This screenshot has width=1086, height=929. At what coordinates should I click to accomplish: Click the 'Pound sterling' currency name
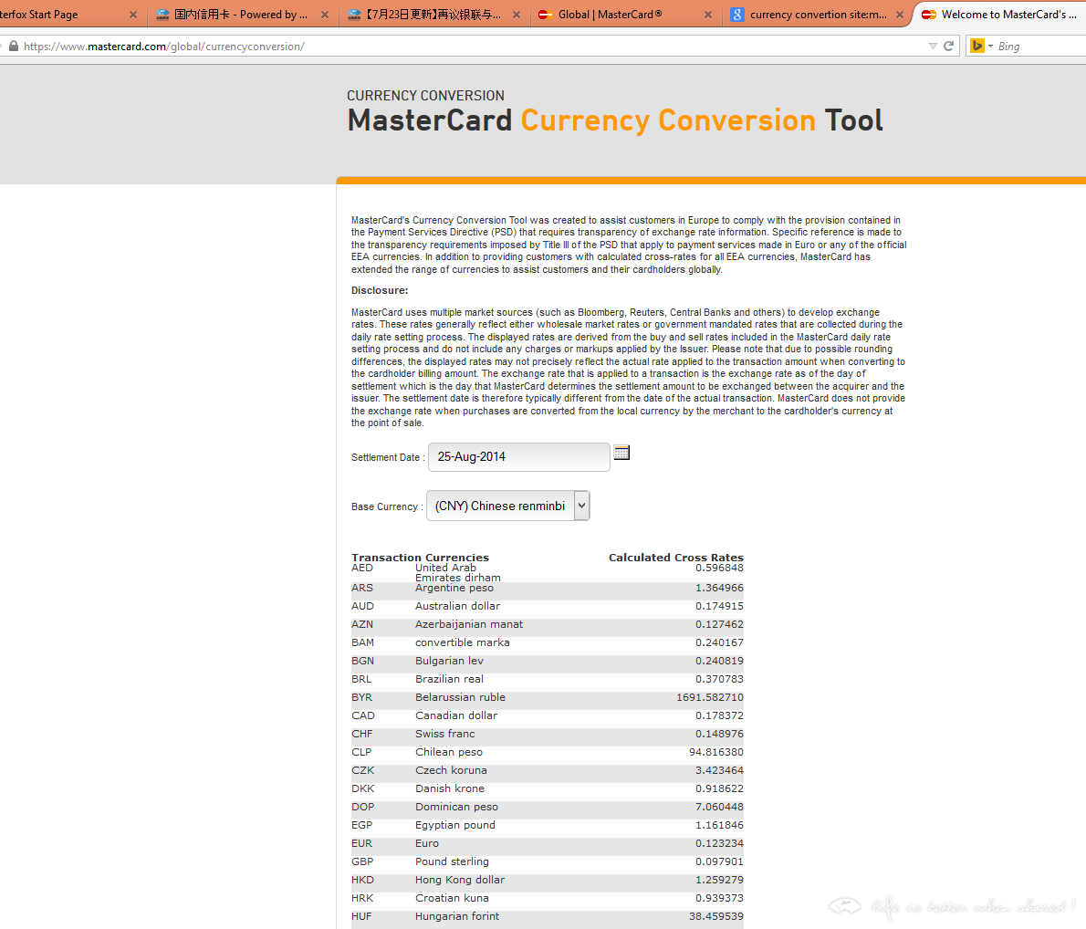pos(453,861)
